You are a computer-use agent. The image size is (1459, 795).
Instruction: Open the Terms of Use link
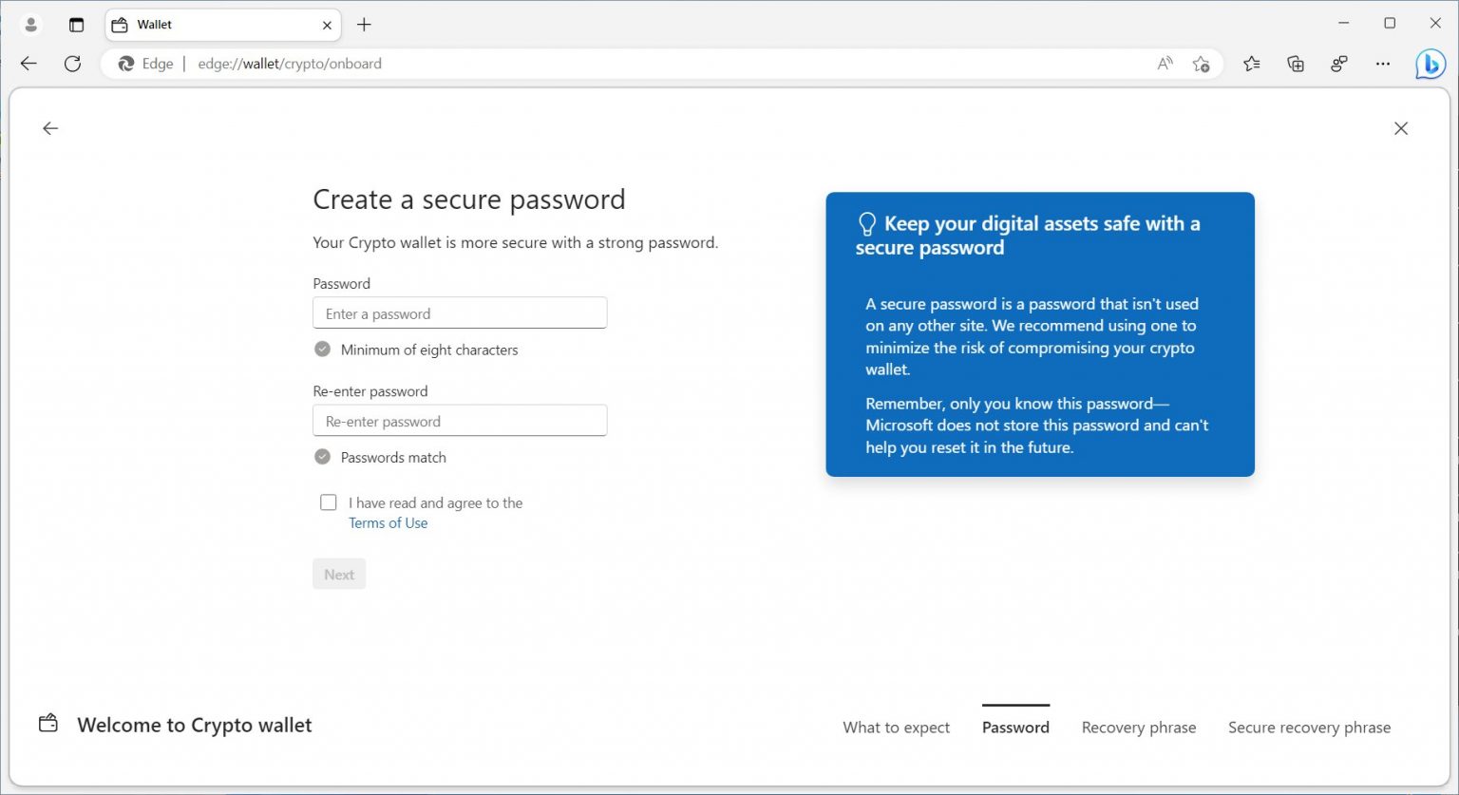tap(388, 522)
